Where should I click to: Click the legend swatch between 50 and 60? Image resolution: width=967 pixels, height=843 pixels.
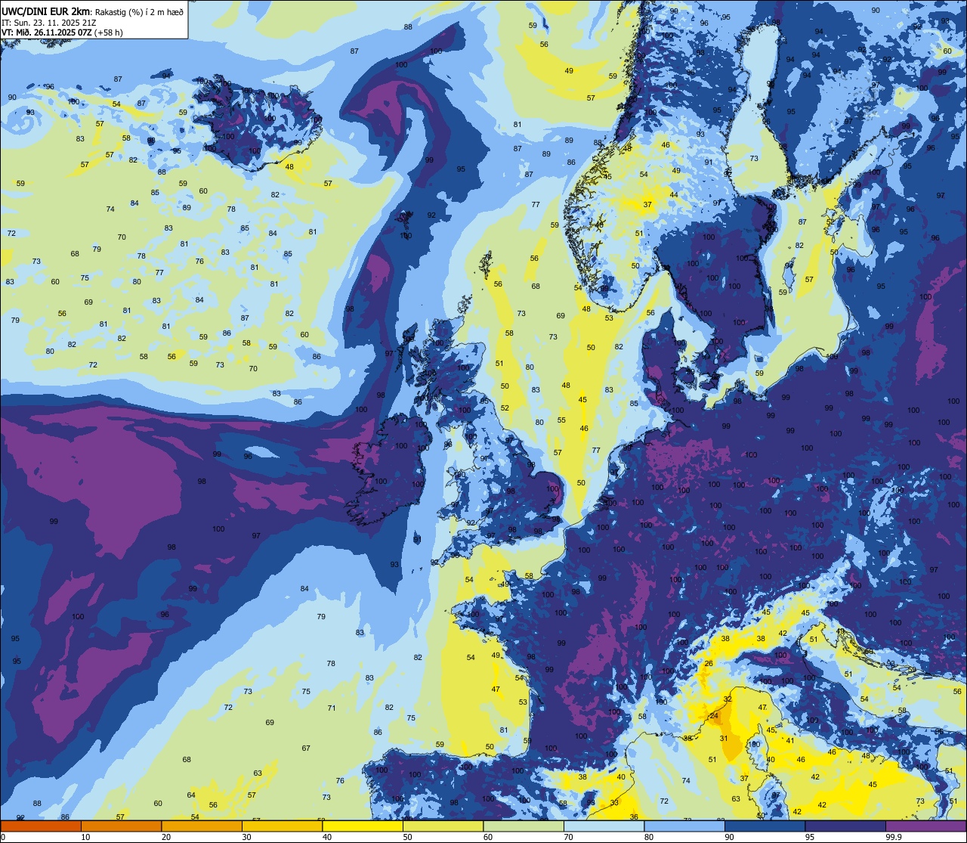click(443, 826)
